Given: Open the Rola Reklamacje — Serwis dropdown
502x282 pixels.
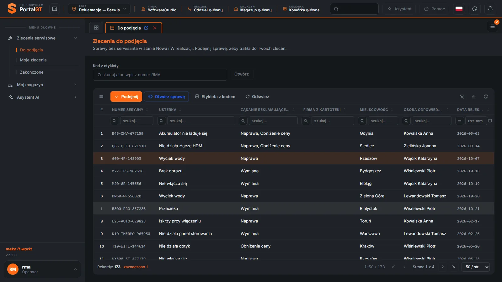Looking at the screenshot, I should (x=99, y=9).
